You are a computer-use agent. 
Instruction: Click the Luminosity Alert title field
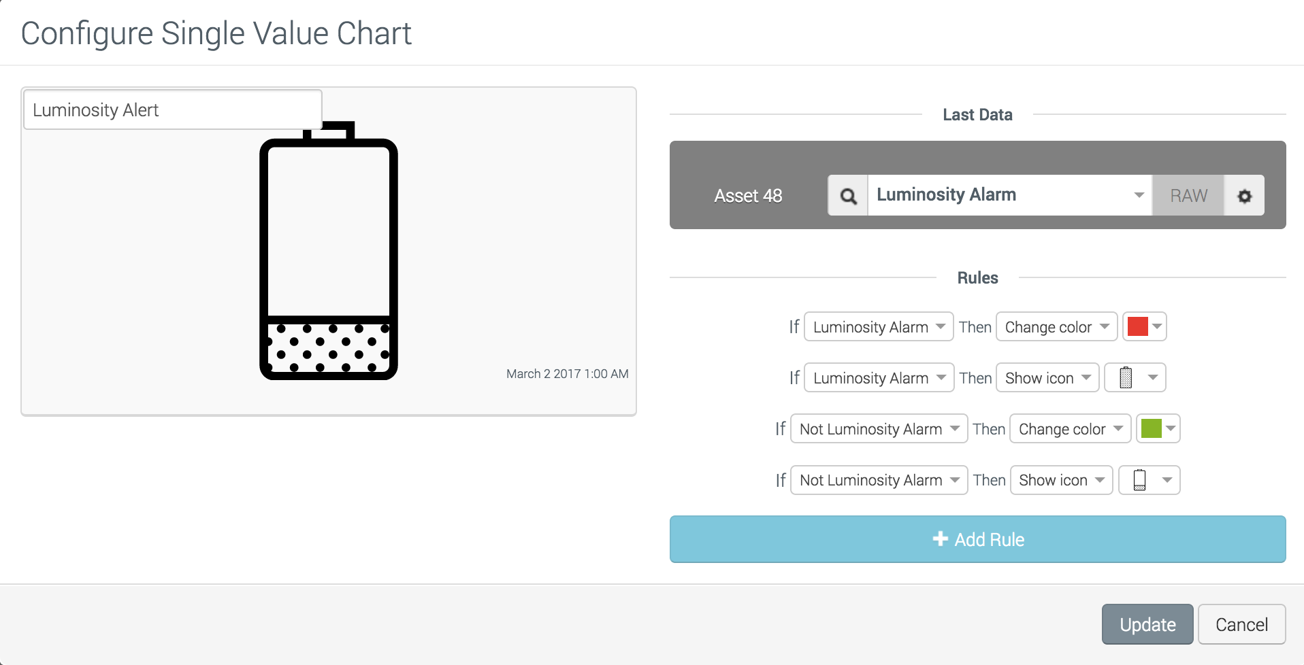tap(172, 110)
